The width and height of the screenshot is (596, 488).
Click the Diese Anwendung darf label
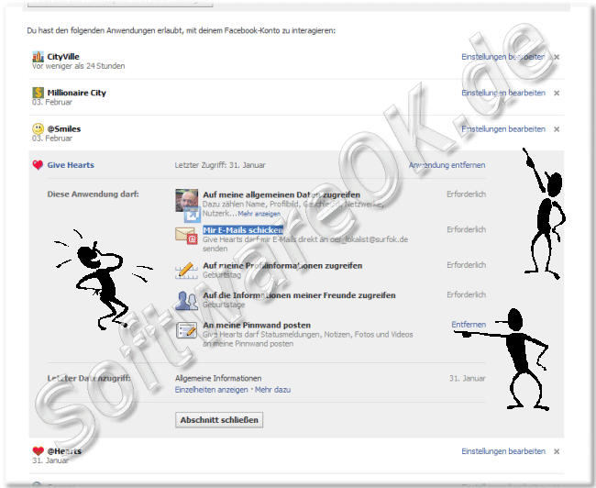94,194
